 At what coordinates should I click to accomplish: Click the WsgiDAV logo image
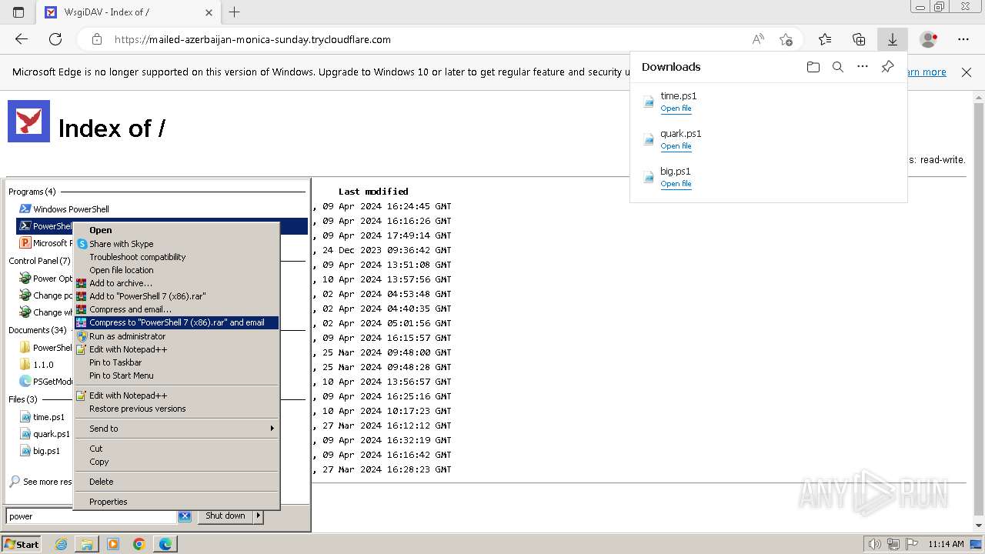click(x=29, y=122)
